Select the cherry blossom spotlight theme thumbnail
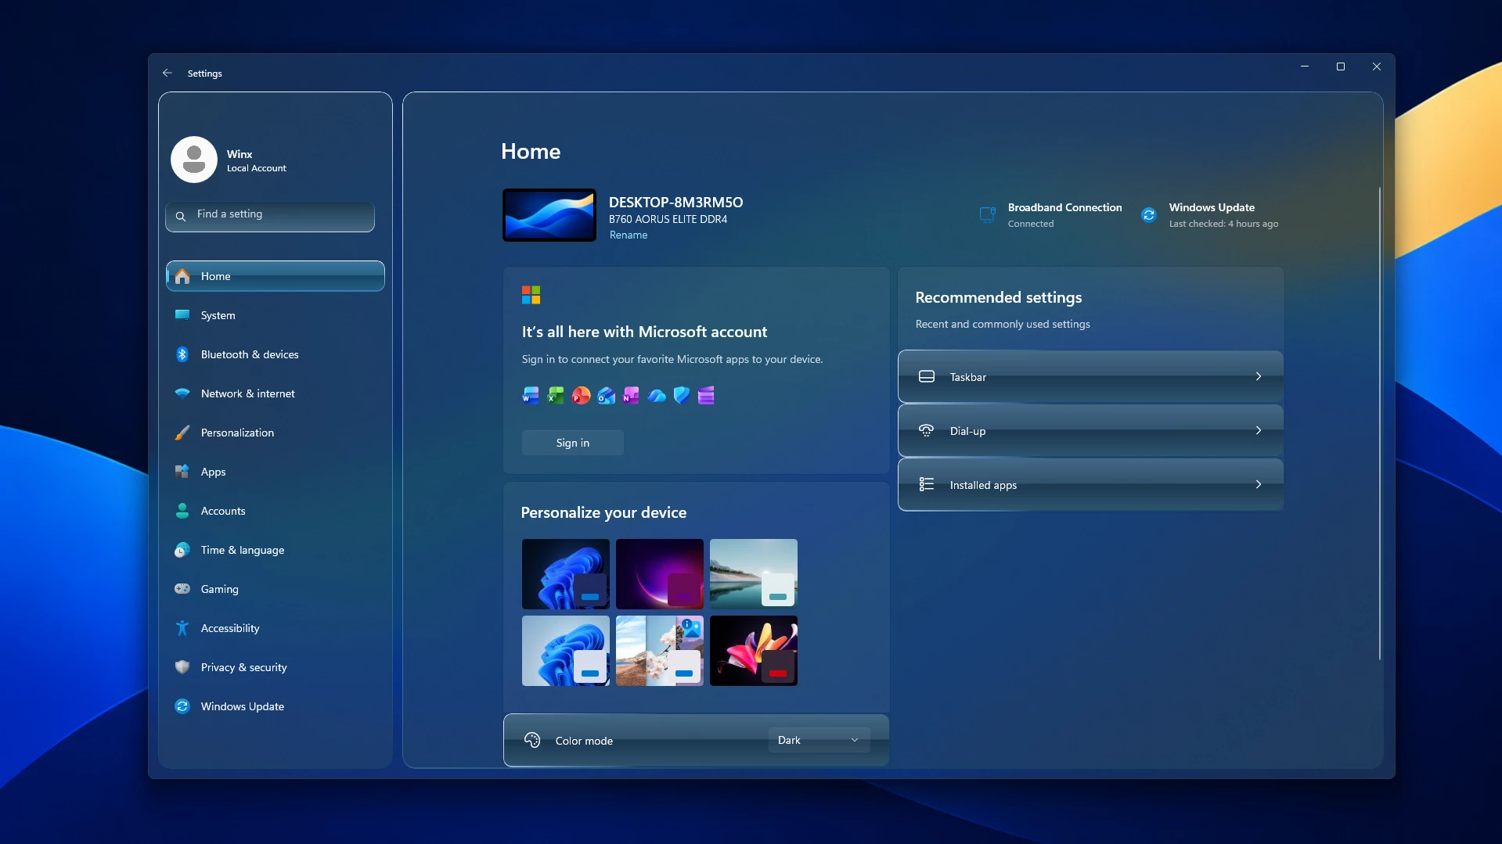 point(660,651)
